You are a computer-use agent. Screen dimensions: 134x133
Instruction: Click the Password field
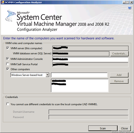(x=88, y=117)
